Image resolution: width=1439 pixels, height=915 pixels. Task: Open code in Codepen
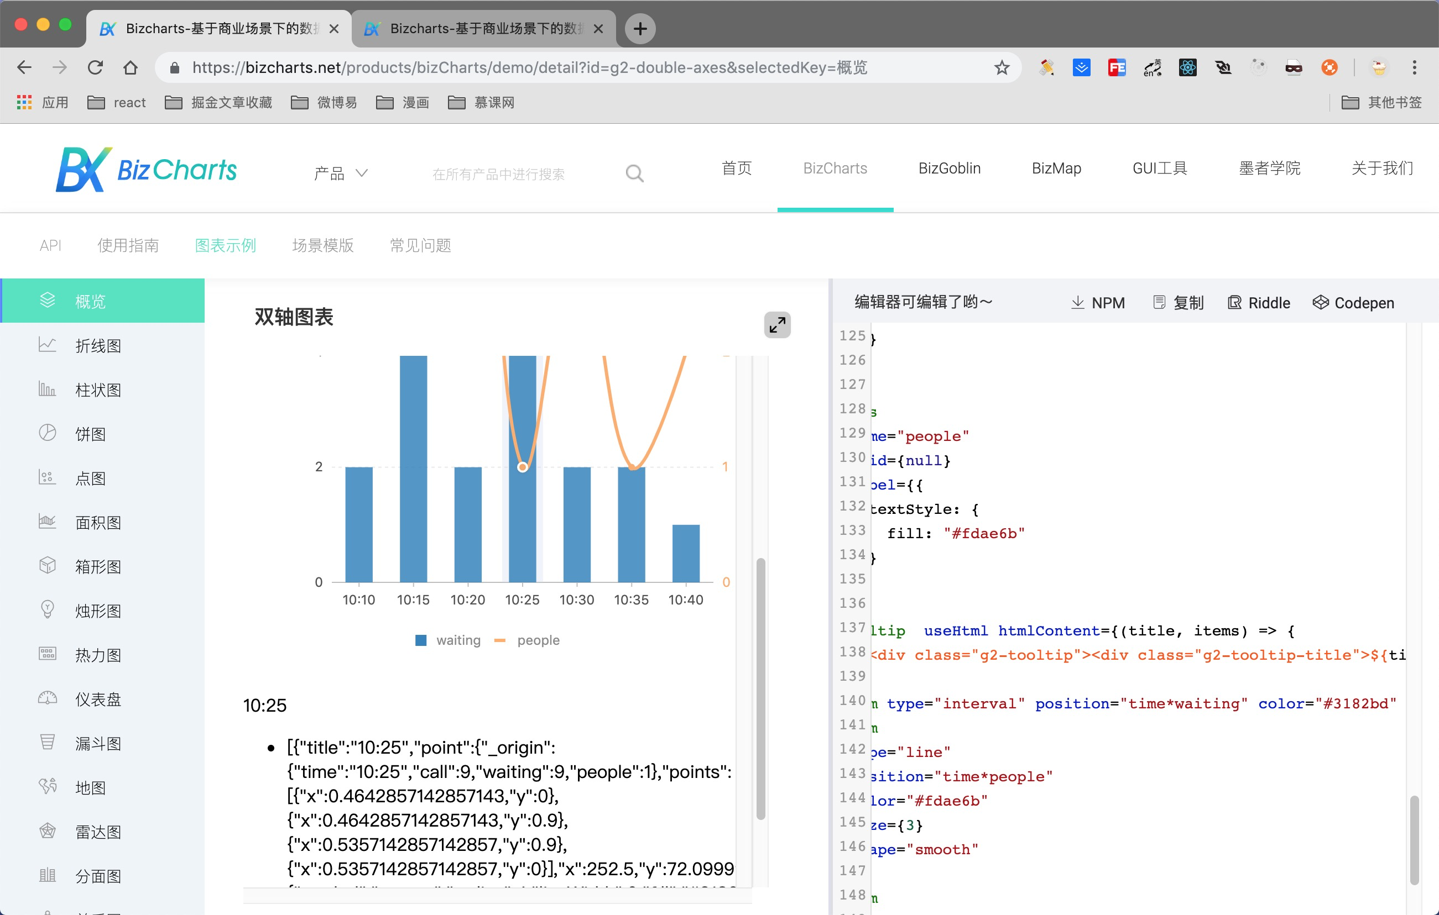(1353, 303)
